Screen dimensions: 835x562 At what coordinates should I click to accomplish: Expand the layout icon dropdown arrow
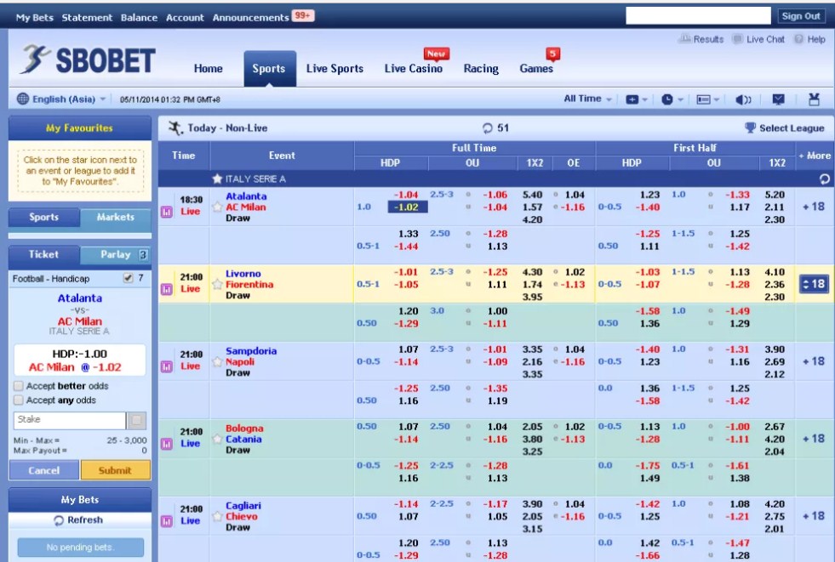pyautogui.click(x=717, y=100)
